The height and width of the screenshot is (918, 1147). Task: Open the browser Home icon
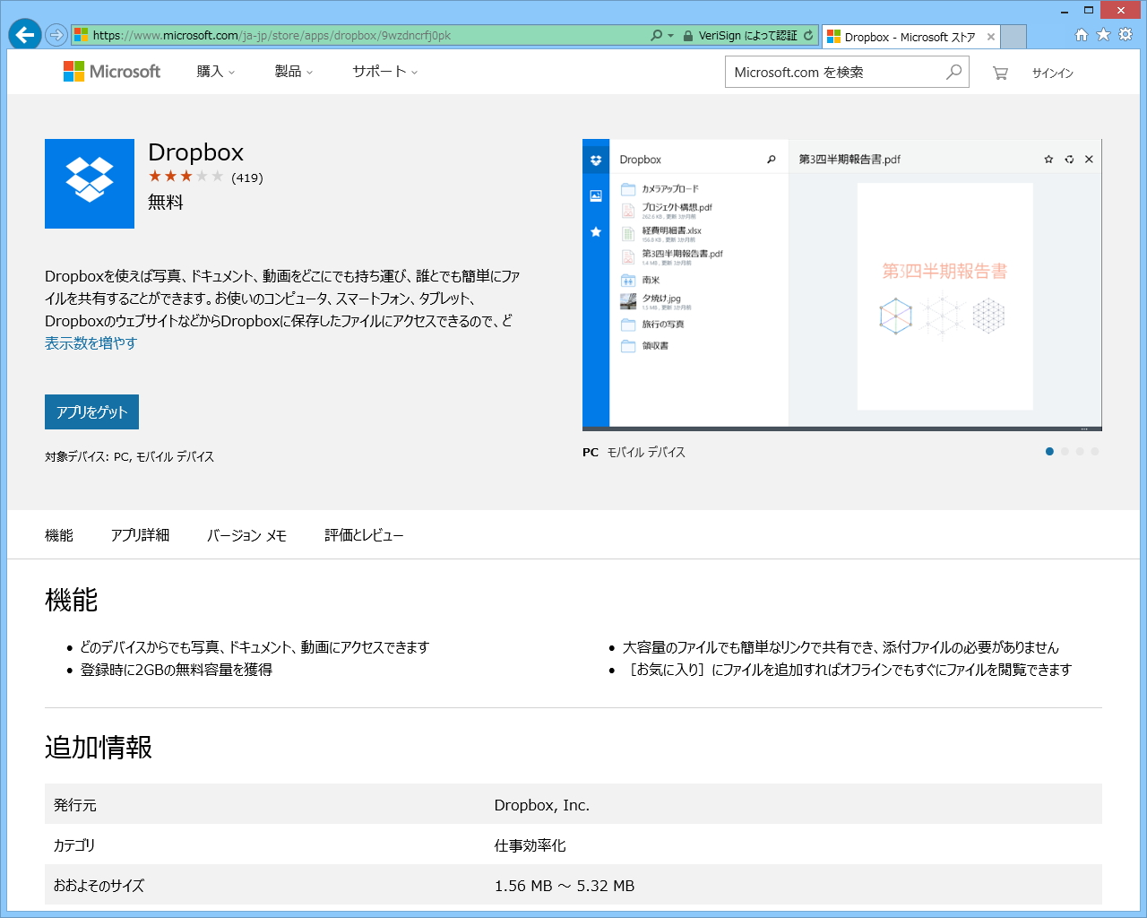tap(1082, 35)
